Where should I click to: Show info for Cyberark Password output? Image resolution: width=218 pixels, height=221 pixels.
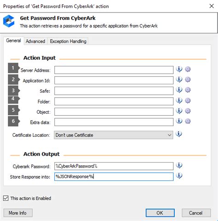click(179, 165)
